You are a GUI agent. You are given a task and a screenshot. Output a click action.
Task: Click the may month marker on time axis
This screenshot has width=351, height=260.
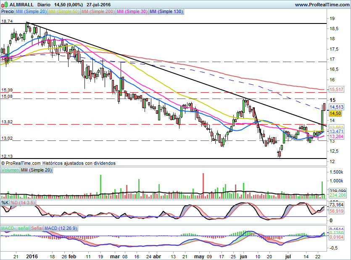[x=199, y=257]
